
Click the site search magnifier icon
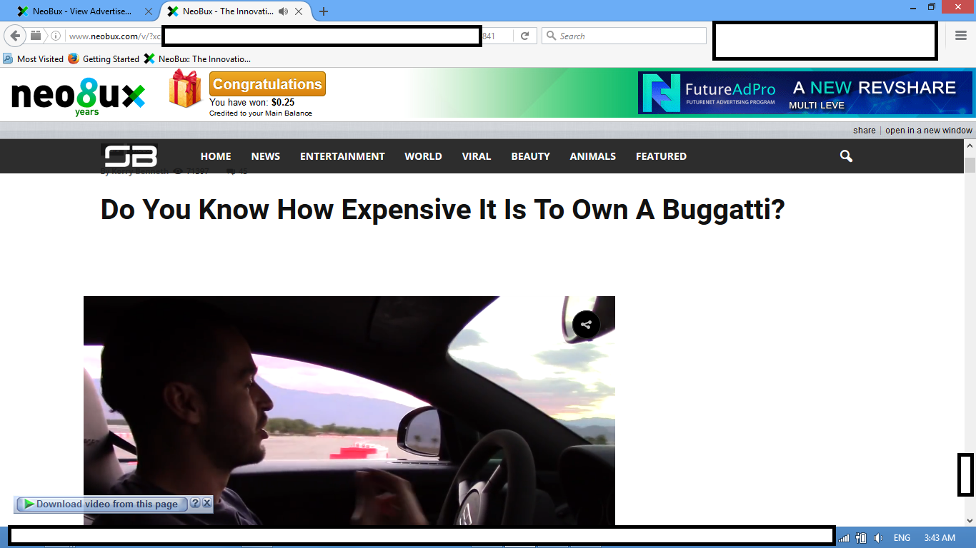click(847, 156)
